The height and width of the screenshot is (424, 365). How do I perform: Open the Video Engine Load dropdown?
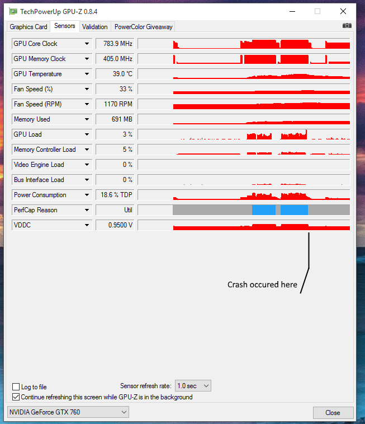pyautogui.click(x=87, y=165)
